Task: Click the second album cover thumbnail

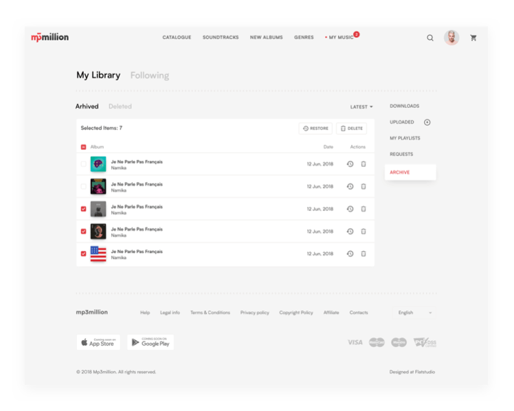Action: [98, 186]
